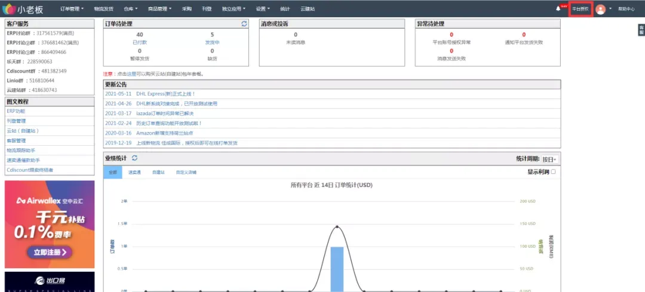The width and height of the screenshot is (645, 292).
Task: Click the user avatar icon
Action: click(601, 9)
